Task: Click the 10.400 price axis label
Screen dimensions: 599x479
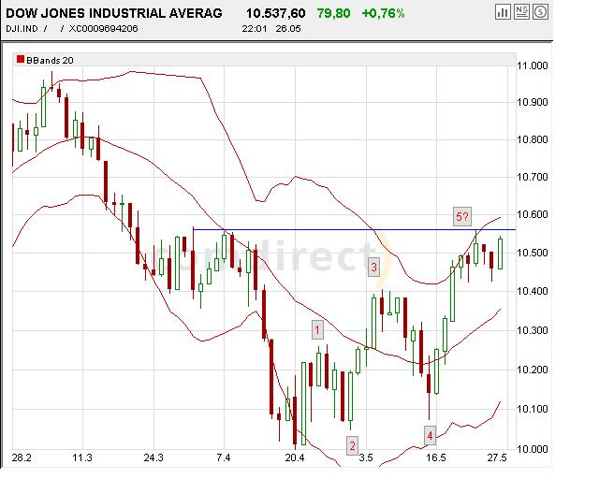Action: click(x=533, y=292)
